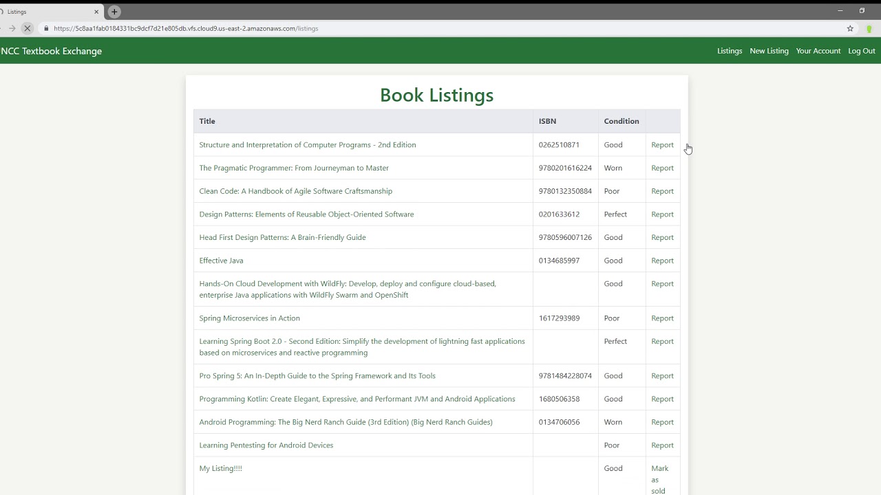The width and height of the screenshot is (881, 495).
Task: Click the Condition column header
Action: tap(622, 121)
